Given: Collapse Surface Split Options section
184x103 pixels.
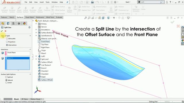Looking at the screenshot, I should (x=30, y=74).
